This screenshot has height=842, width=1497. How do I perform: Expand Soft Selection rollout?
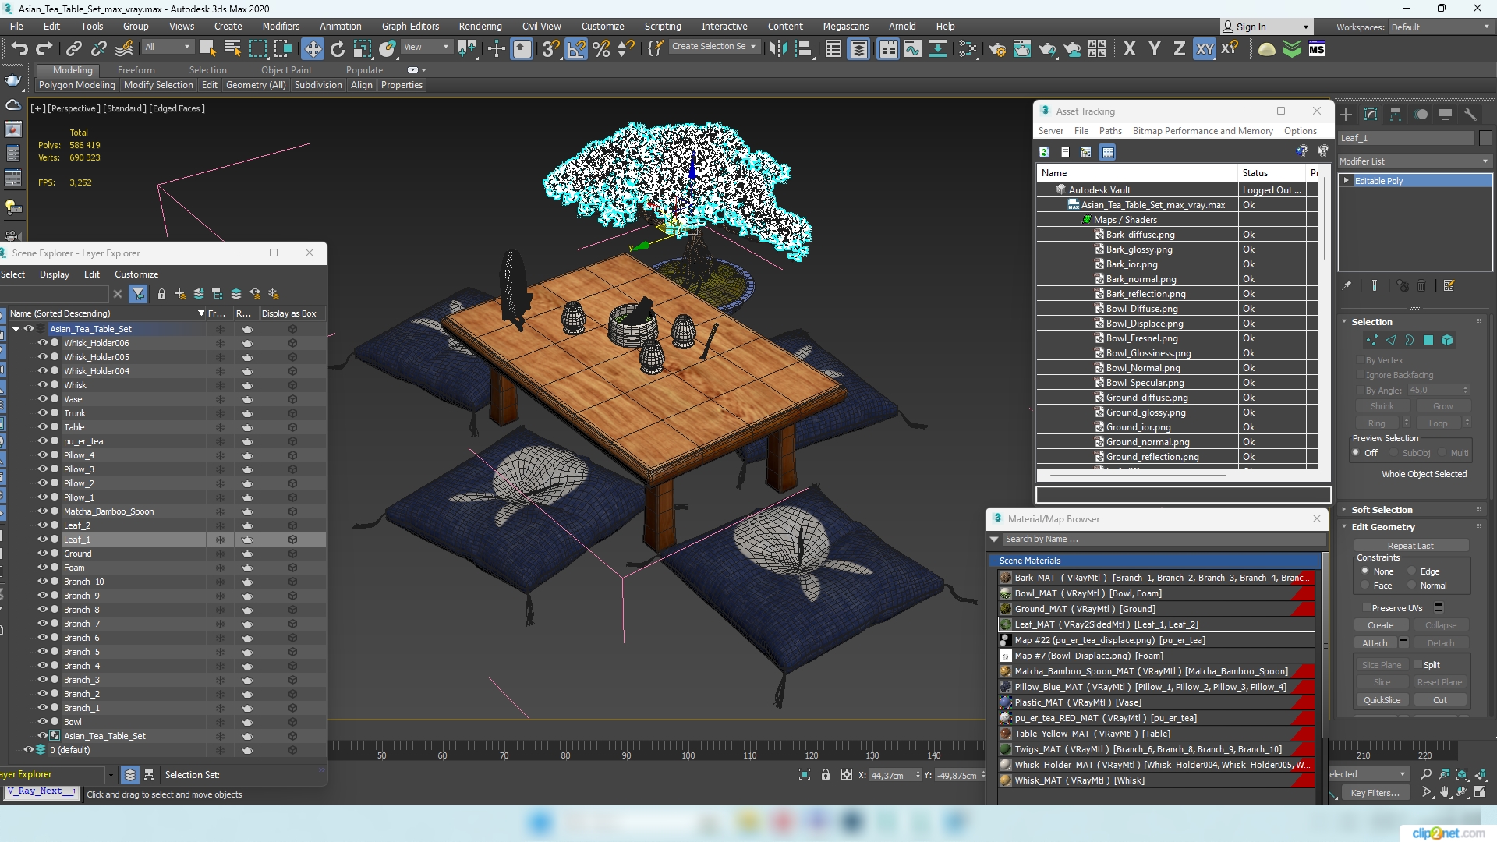1382,510
